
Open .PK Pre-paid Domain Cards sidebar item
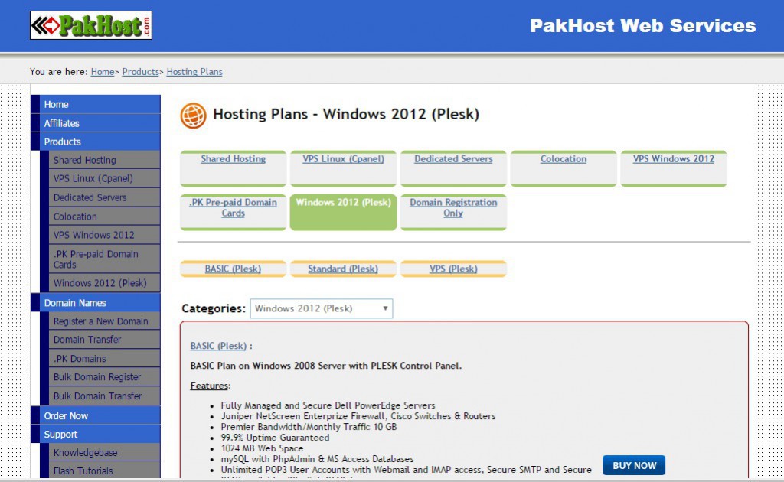point(104,259)
